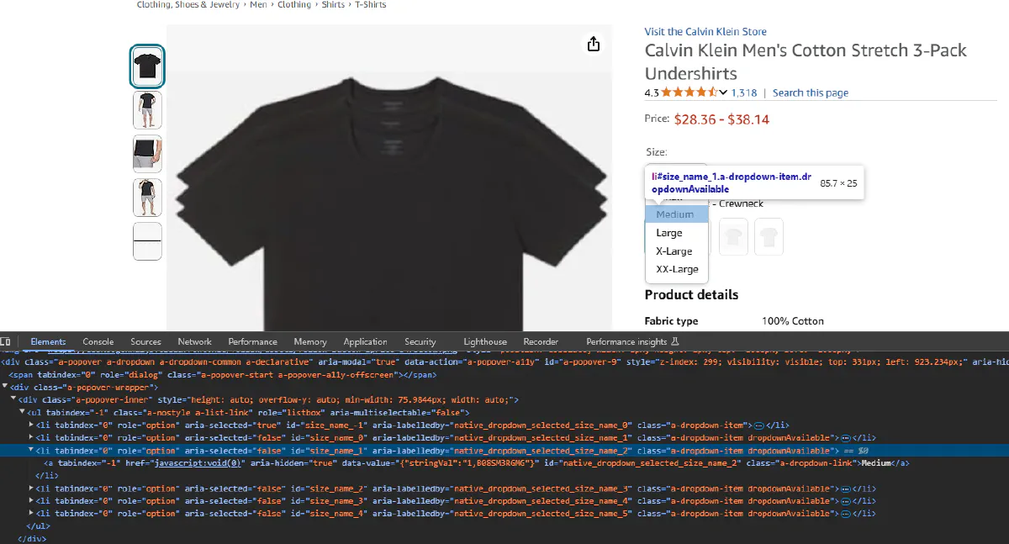Open the Console tab
Viewport: 1009px width, 544px height.
click(98, 342)
